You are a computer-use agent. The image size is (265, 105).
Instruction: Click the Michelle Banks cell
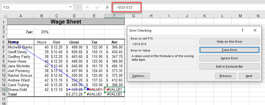pos(21,47)
